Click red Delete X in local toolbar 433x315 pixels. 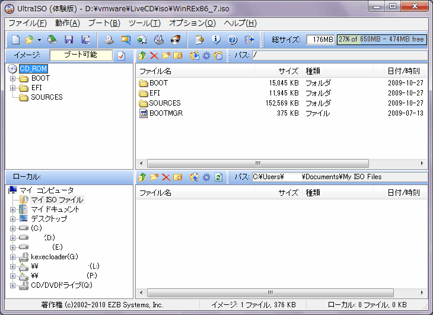click(x=166, y=177)
